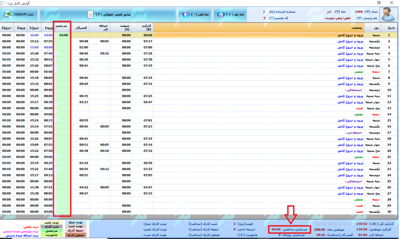Click the payslip document icon (صدور فیش حقوقی)
The height and width of the screenshot is (239, 400).
91,15
